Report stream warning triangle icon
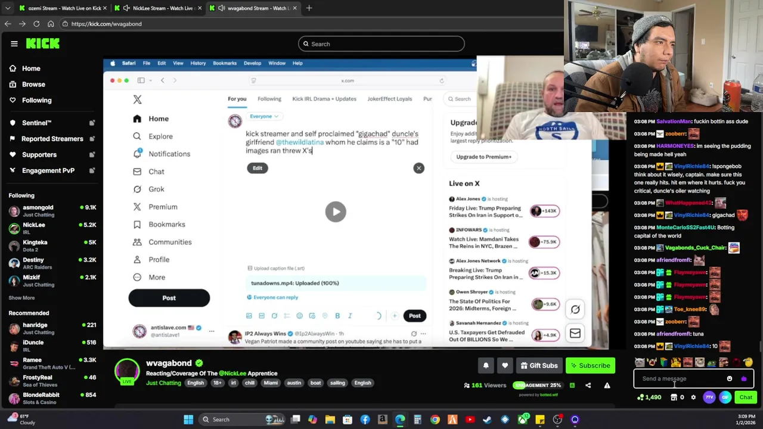Viewport: 763px width, 429px height. point(607,386)
